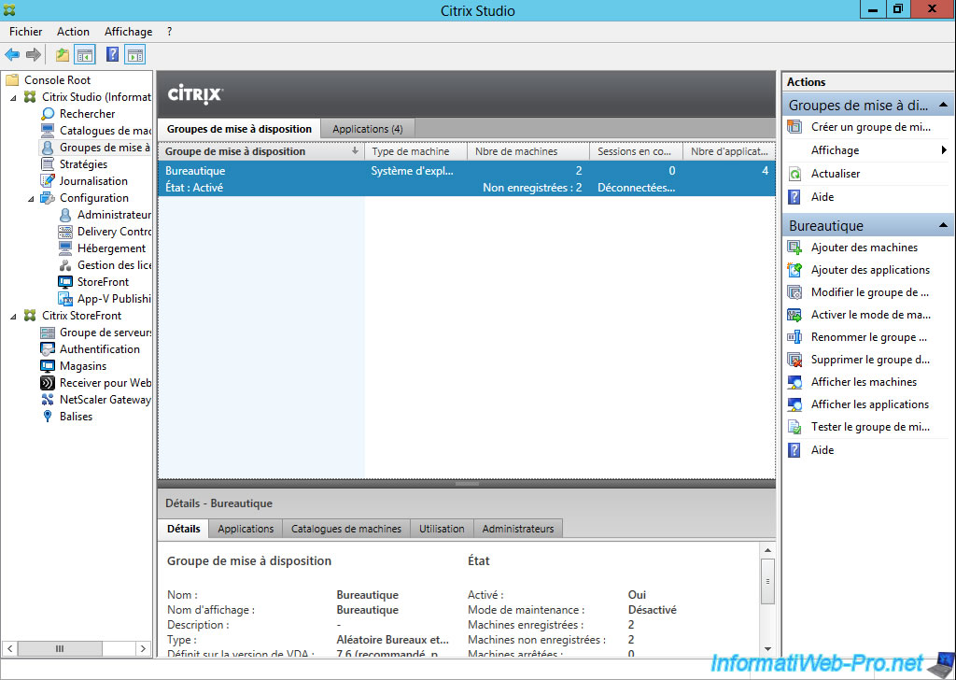Expand the Affichage submenu arrow in Actions
Screen dimensions: 956x680
click(x=944, y=150)
